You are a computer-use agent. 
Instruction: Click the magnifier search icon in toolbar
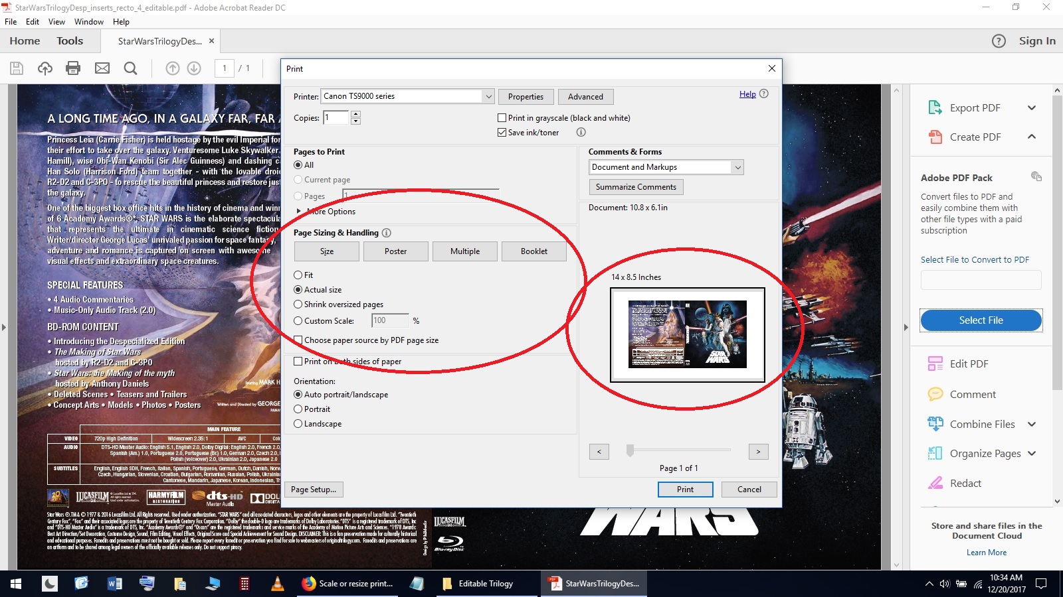(x=131, y=68)
